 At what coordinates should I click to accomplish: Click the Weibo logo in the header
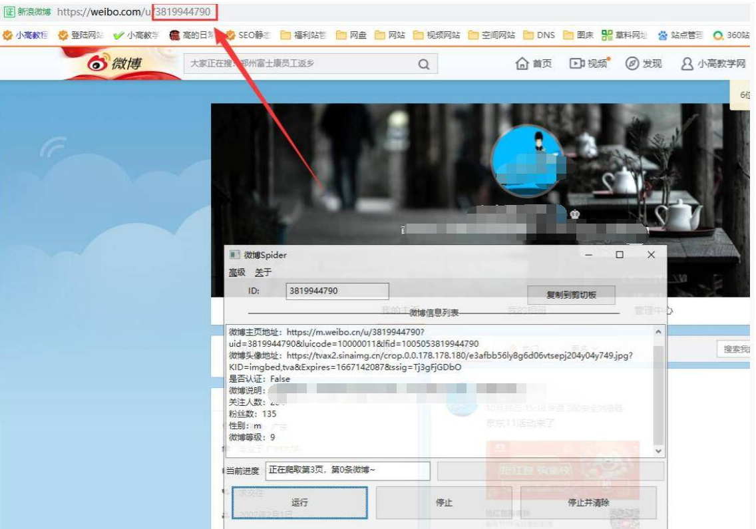click(114, 63)
